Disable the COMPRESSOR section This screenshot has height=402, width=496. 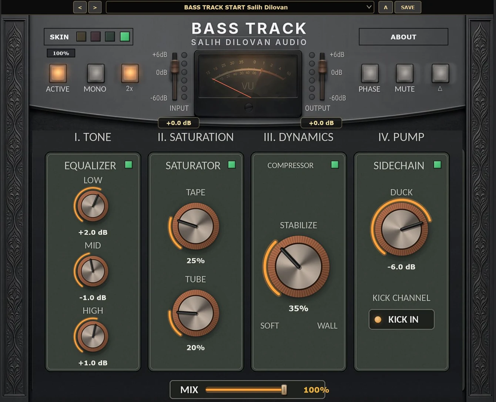(x=335, y=165)
